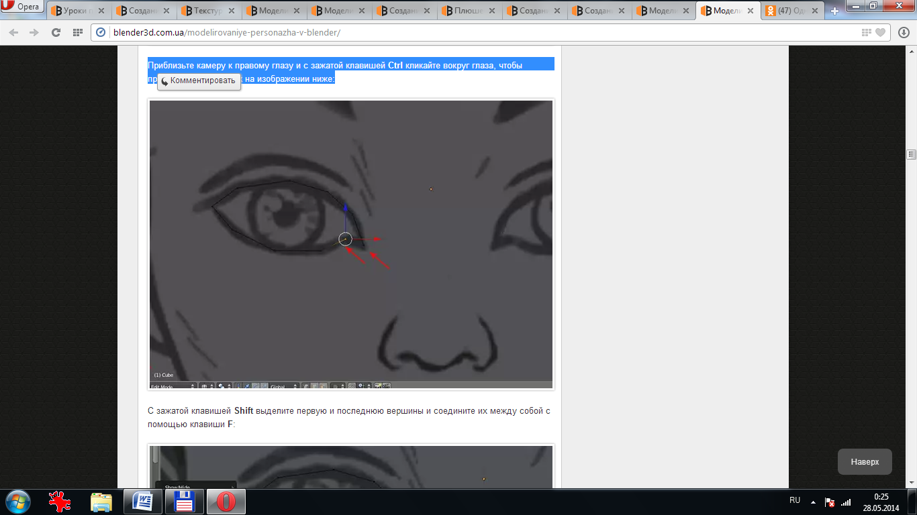
Task: Switch to the 'Плюше' tab
Action: pyautogui.click(x=469, y=11)
